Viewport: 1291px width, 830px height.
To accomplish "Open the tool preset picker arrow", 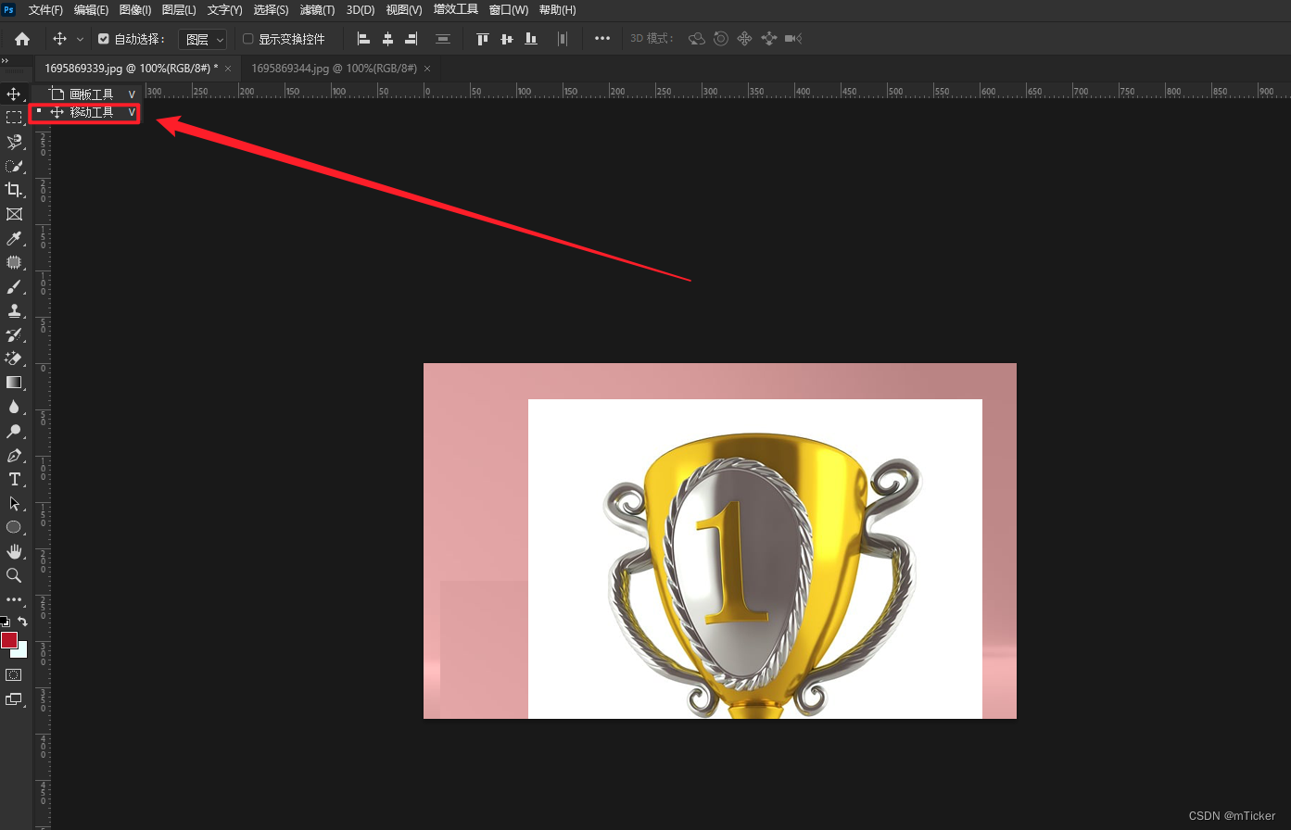I will pos(80,39).
